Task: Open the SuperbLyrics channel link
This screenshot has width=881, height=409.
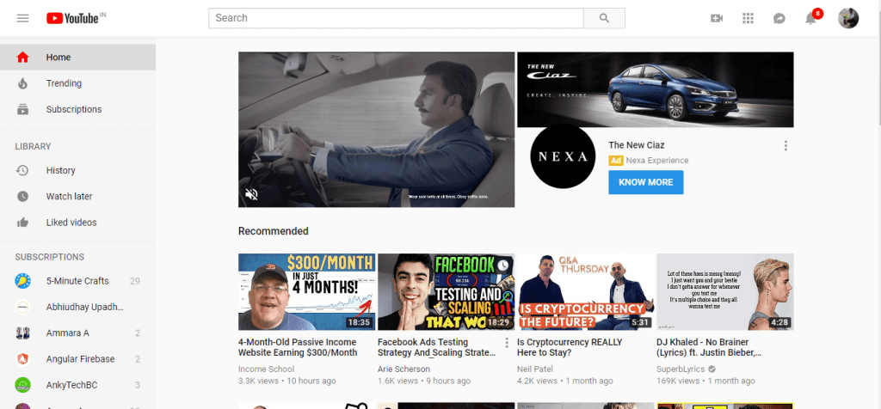Action: 681,369
